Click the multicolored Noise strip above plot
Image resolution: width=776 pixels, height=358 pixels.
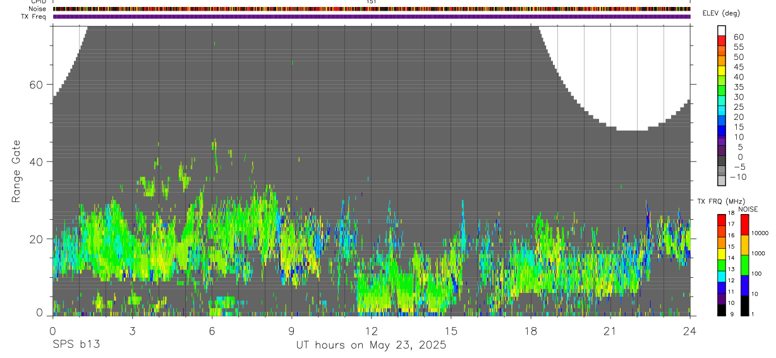click(371, 9)
